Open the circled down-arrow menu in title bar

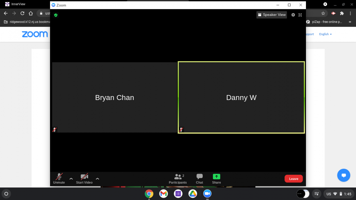point(325,4)
